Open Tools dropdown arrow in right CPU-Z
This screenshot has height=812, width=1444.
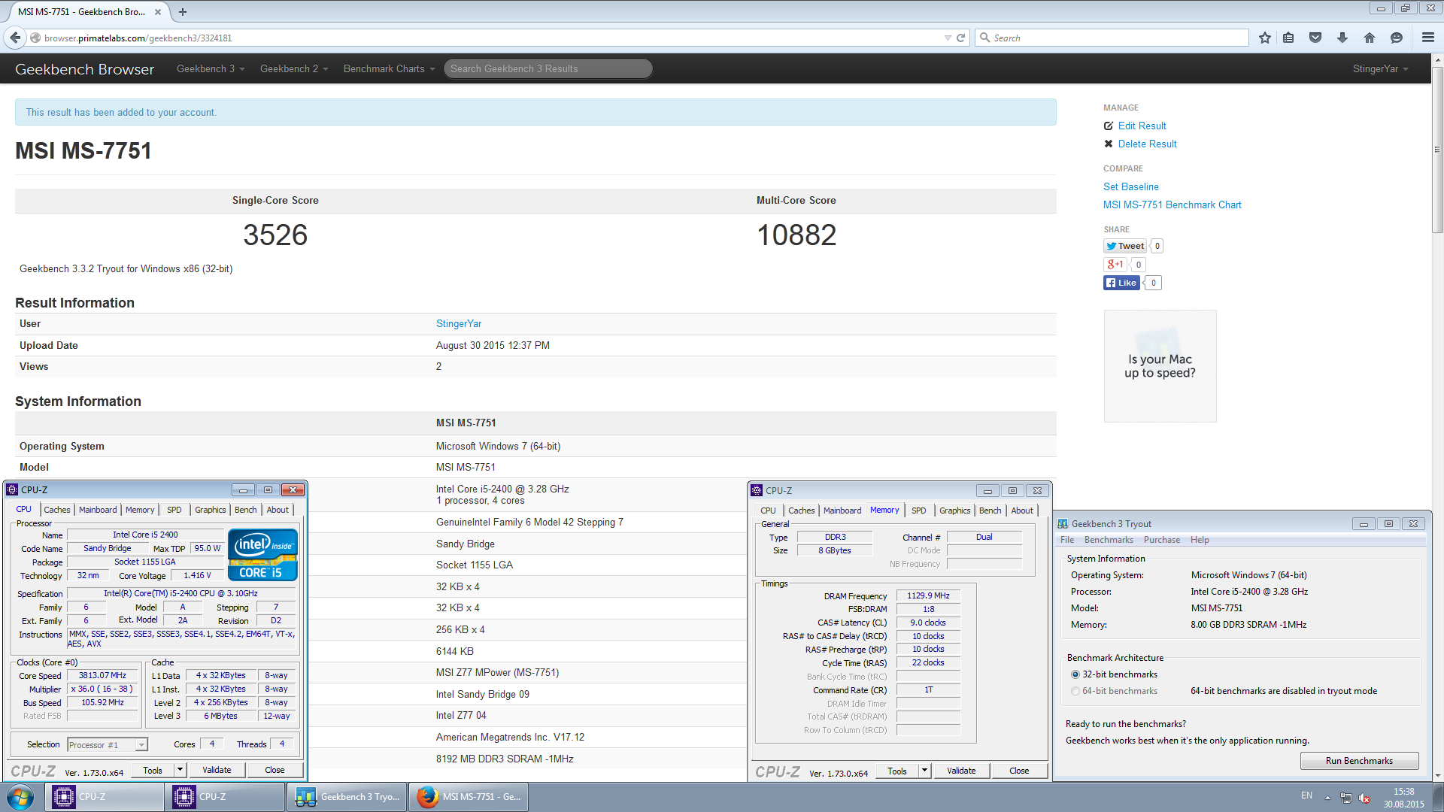[x=924, y=771]
